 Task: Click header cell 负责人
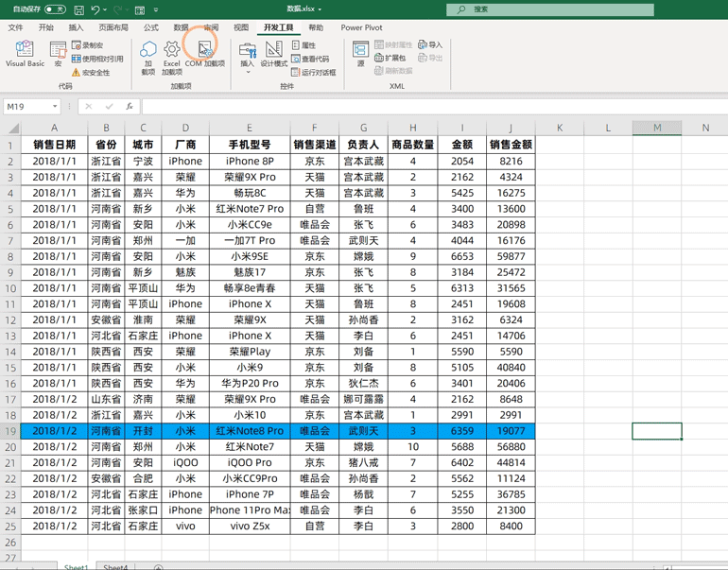click(x=364, y=145)
